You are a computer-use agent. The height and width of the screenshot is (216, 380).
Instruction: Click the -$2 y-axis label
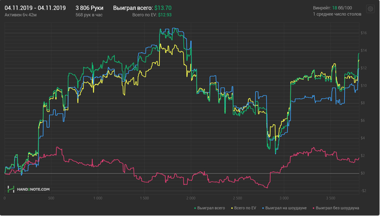363,191
